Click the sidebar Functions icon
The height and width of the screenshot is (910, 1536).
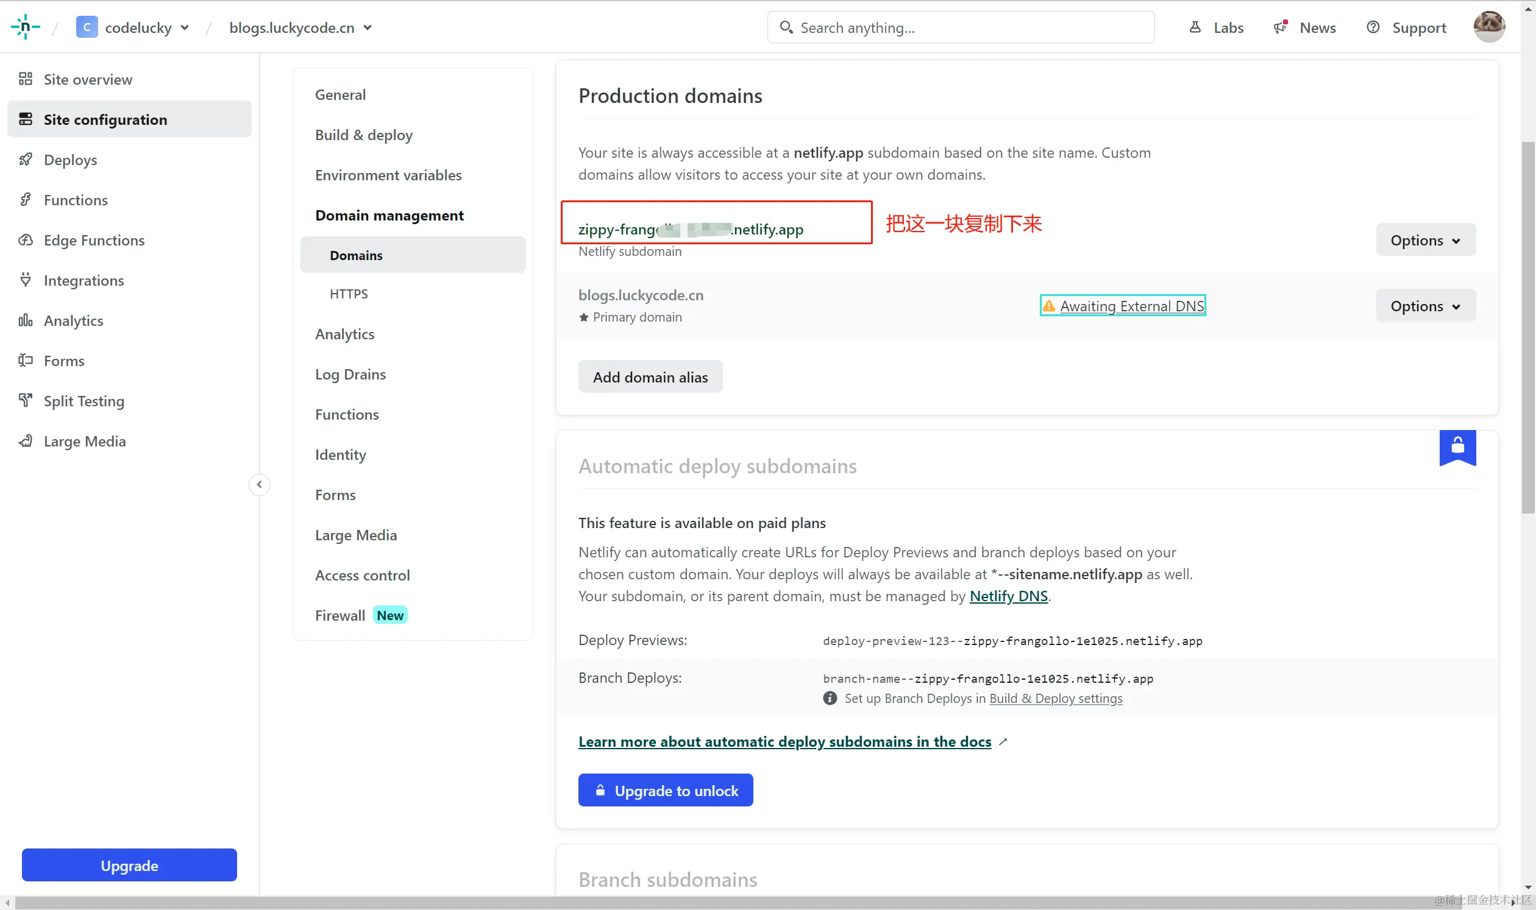(x=25, y=199)
